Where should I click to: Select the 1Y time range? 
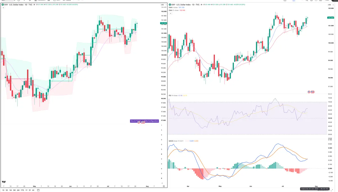26,190
